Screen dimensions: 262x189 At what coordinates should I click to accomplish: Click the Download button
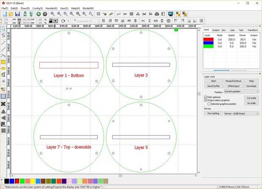point(251,86)
